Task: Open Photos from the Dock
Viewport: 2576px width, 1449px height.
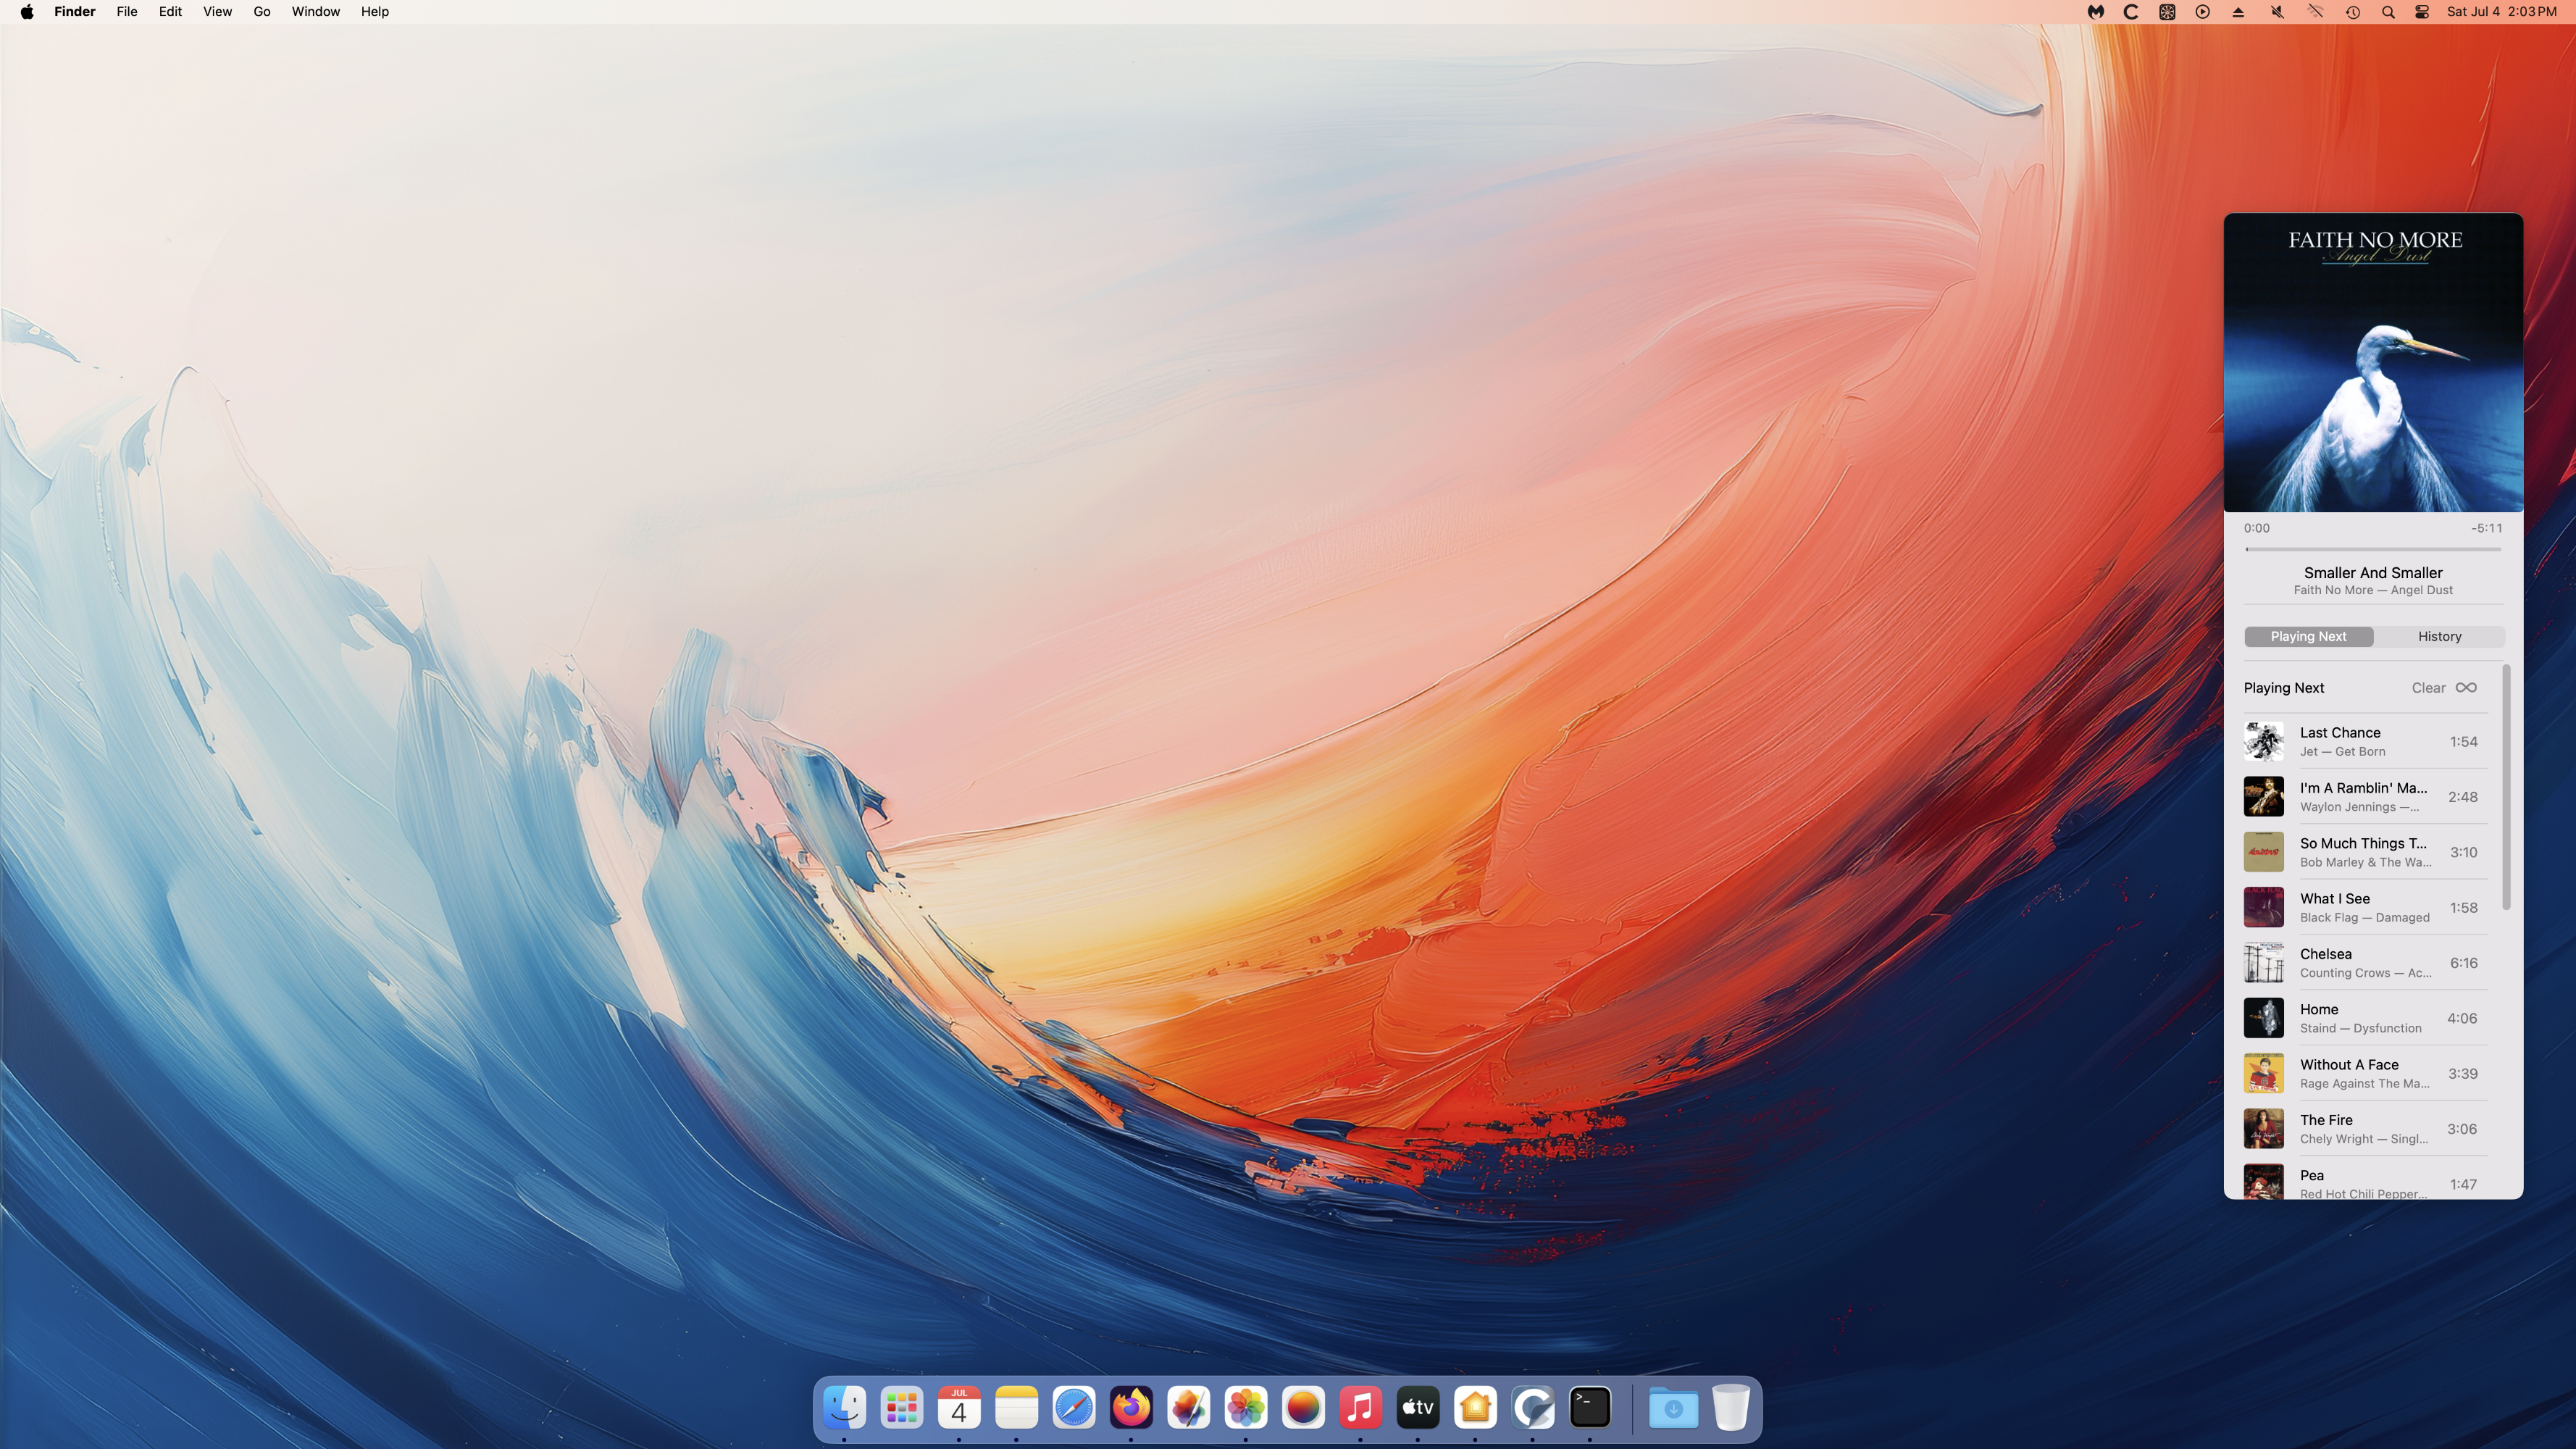Action: pyautogui.click(x=1246, y=1409)
